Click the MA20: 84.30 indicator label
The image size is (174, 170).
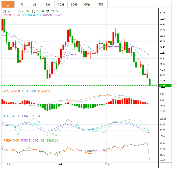point(52,15)
